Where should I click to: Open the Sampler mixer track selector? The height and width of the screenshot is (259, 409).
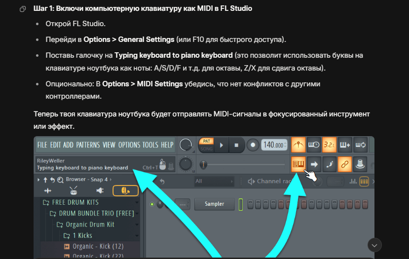pos(183,204)
